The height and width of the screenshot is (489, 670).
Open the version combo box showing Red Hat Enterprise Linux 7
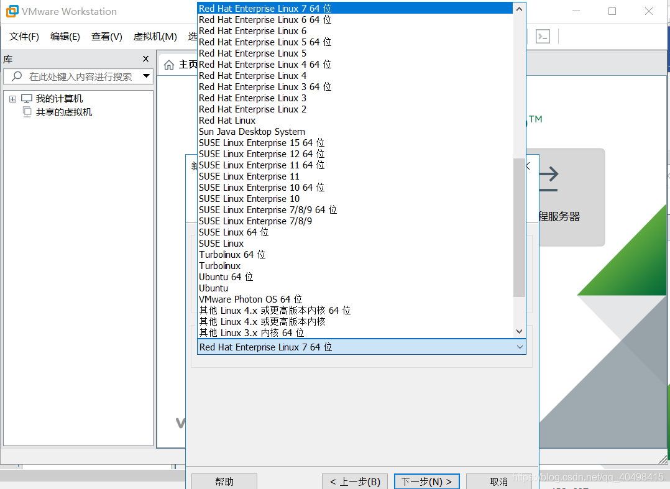pyautogui.click(x=362, y=347)
